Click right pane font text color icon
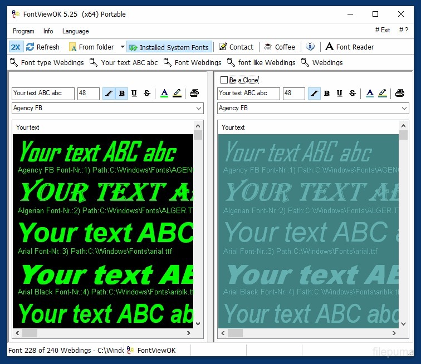Viewport: 421px width, 364px height. [370, 94]
